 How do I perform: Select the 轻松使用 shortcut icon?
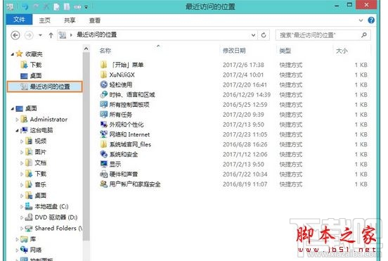click(x=104, y=84)
